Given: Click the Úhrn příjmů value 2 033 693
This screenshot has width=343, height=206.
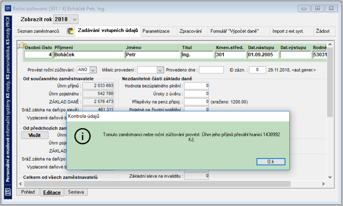Looking at the screenshot, I should click(98, 85).
